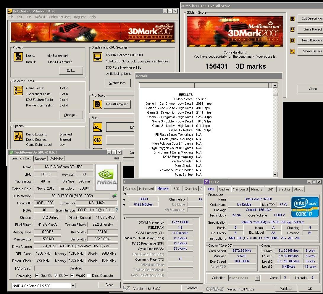Click the Change... button for Selected Tests
Viewport: 323px width, 294px height.
(71, 115)
